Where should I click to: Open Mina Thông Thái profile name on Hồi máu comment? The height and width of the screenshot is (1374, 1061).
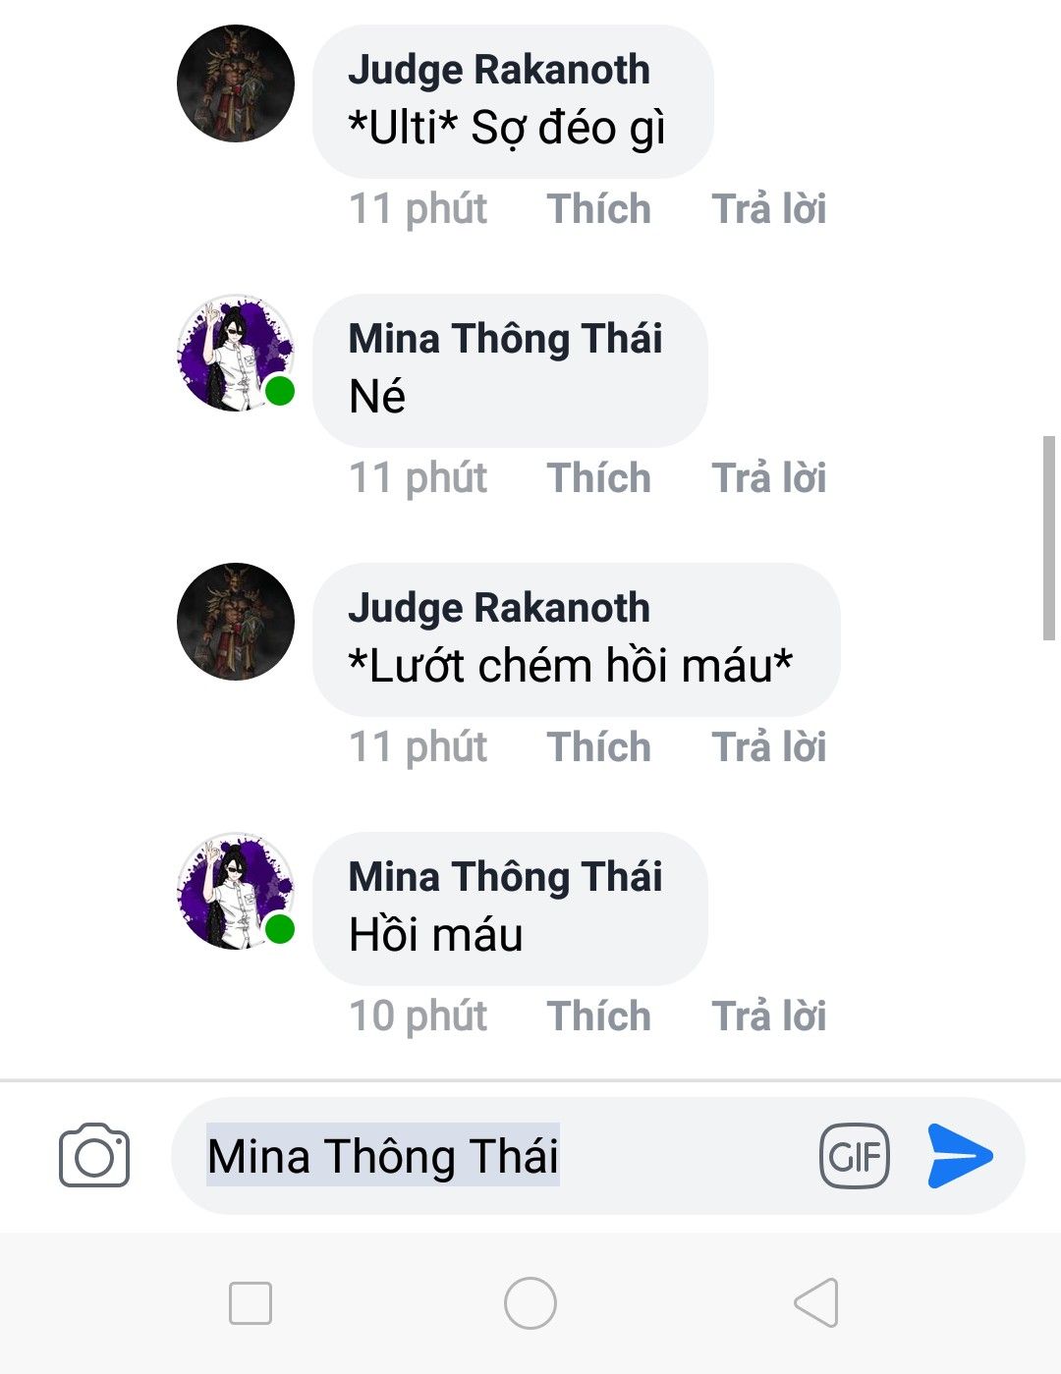[x=505, y=877]
